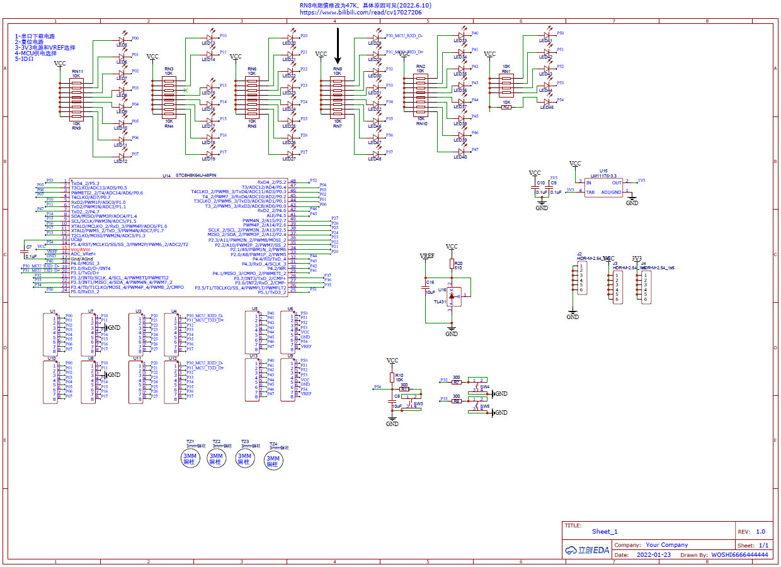The width and height of the screenshot is (781, 567).
Task: Select the STC8H8K64U-48PIN chip title
Action: tap(195, 175)
